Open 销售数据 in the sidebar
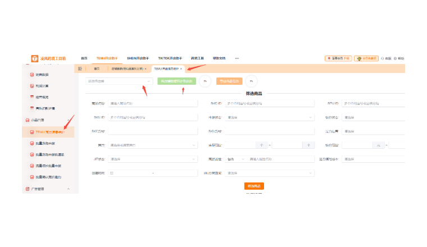 (42, 75)
